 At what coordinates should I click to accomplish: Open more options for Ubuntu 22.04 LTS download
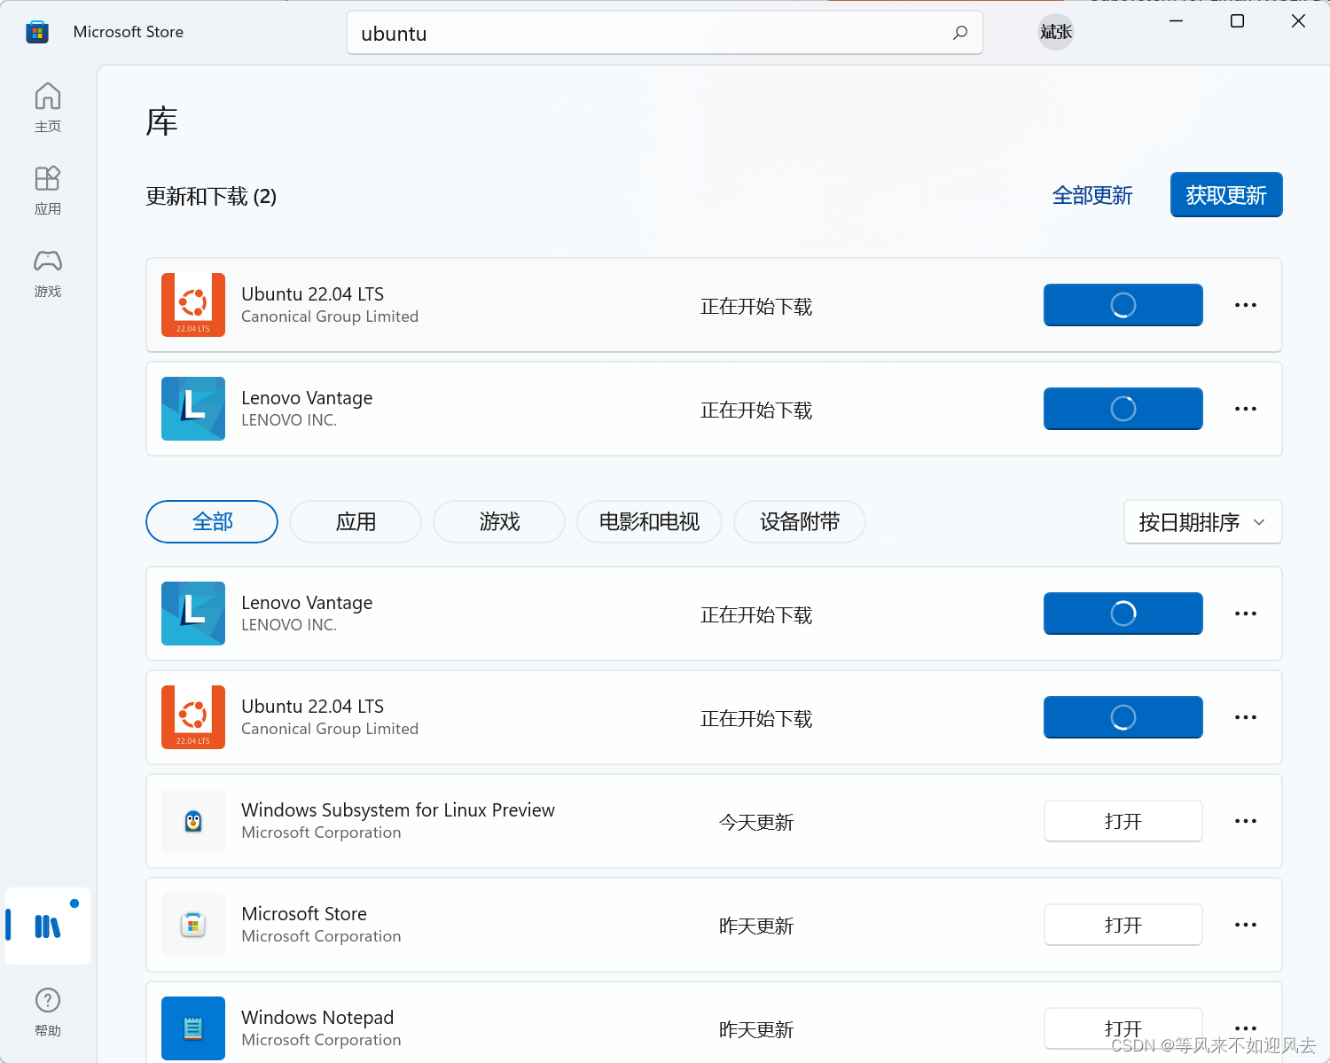click(x=1245, y=305)
